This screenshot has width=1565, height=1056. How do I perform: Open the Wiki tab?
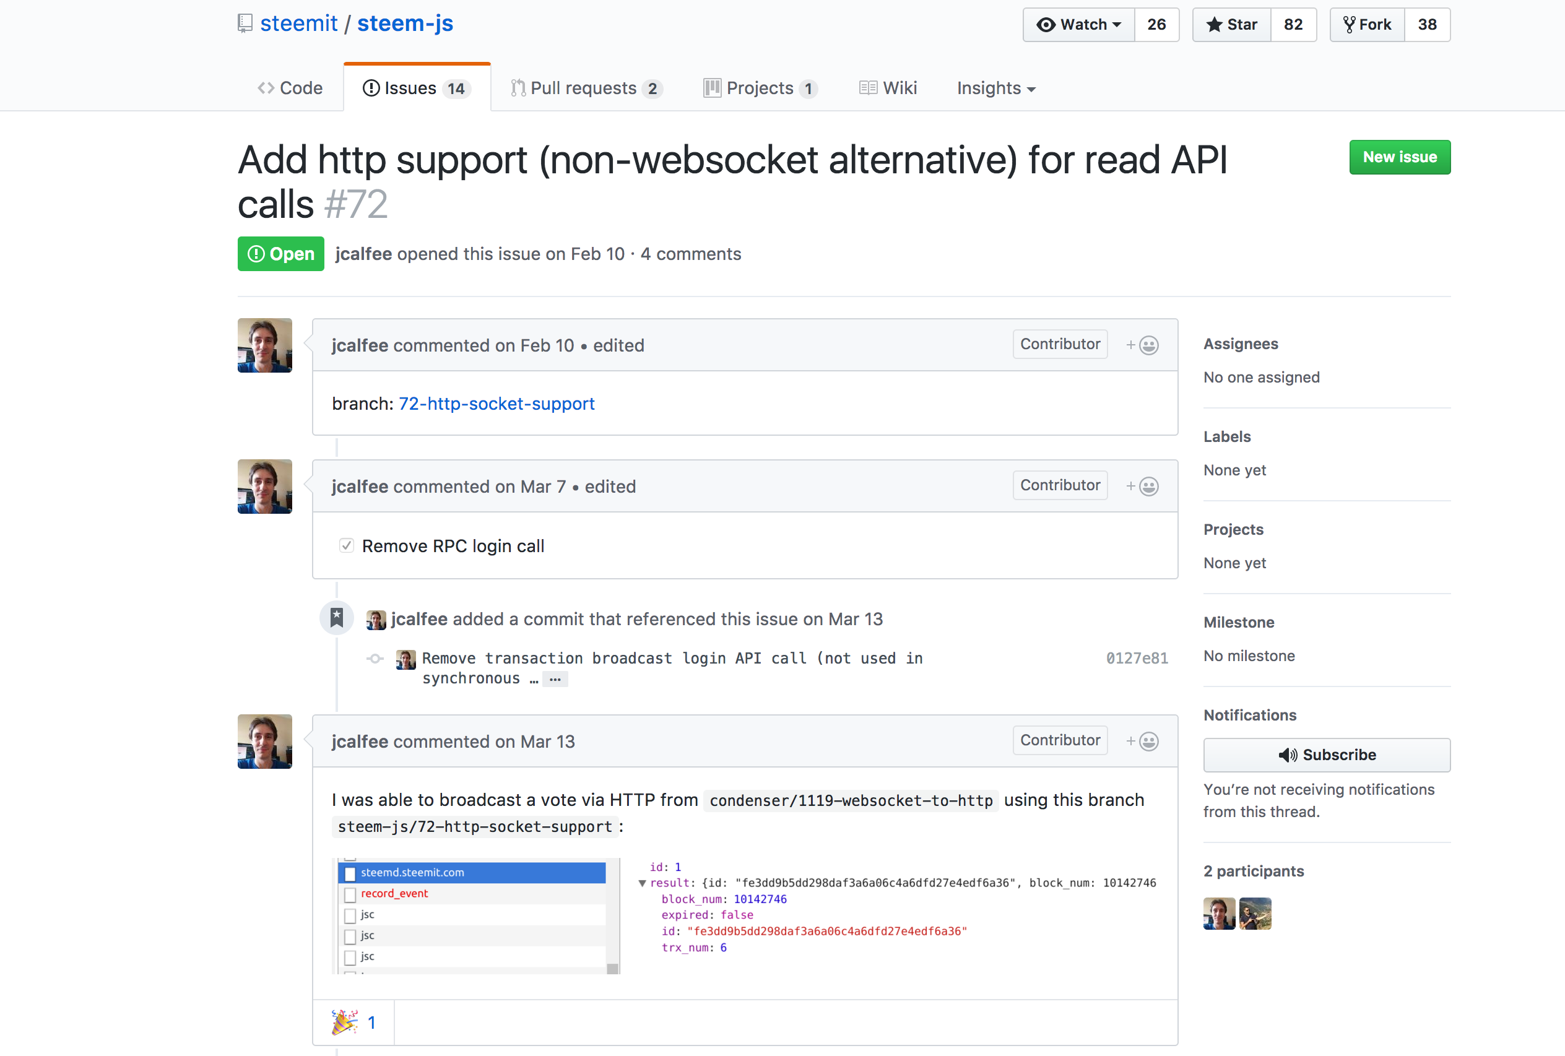click(x=888, y=89)
